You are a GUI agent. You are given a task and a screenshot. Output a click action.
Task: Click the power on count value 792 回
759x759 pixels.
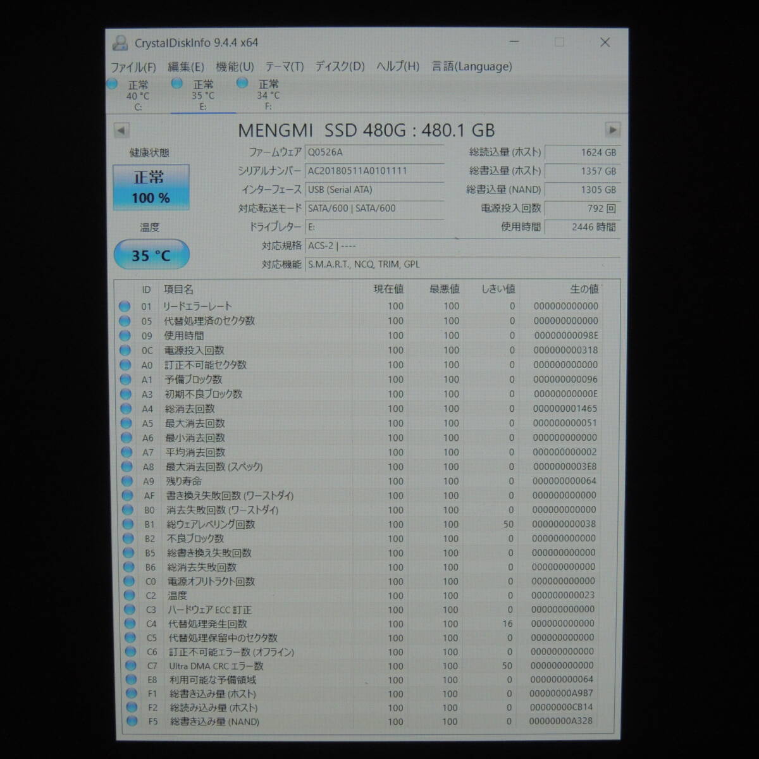tap(582, 208)
